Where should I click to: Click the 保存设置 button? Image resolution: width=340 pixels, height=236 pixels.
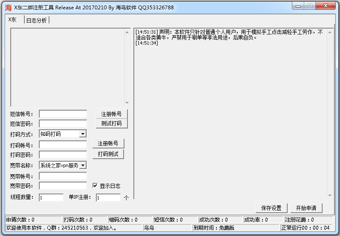[271, 208]
